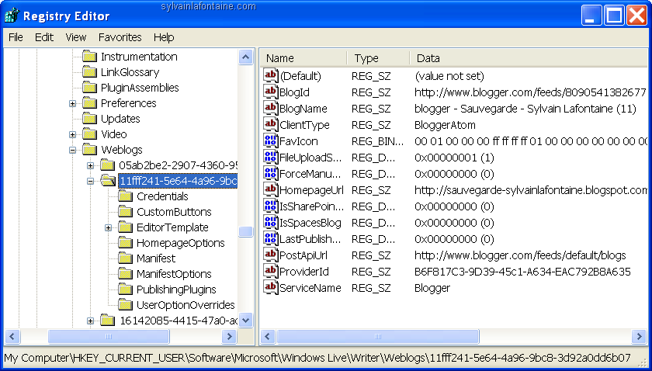Image resolution: width=652 pixels, height=371 pixels.
Task: Click the string icon beside PostApiUrl
Action: (271, 255)
